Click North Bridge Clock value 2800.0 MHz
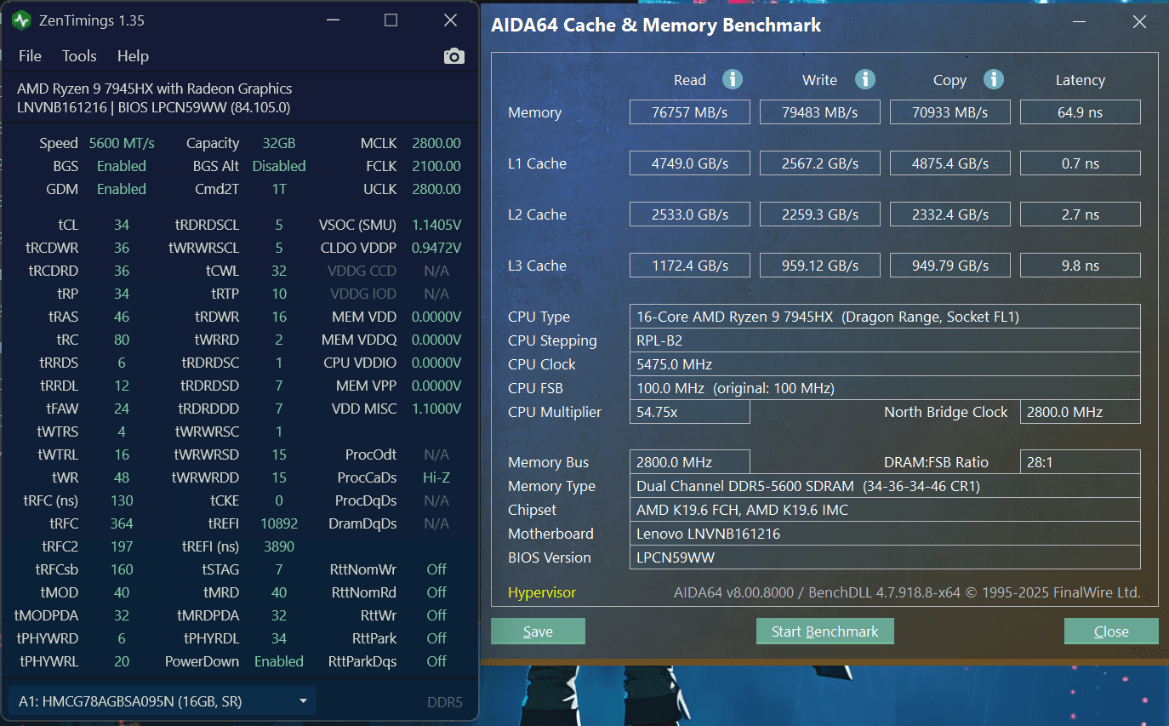This screenshot has height=726, width=1169. point(1081,412)
